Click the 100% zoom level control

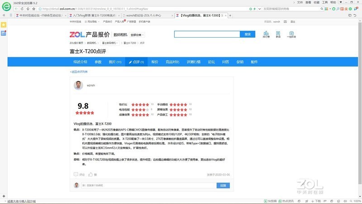pos(355,201)
